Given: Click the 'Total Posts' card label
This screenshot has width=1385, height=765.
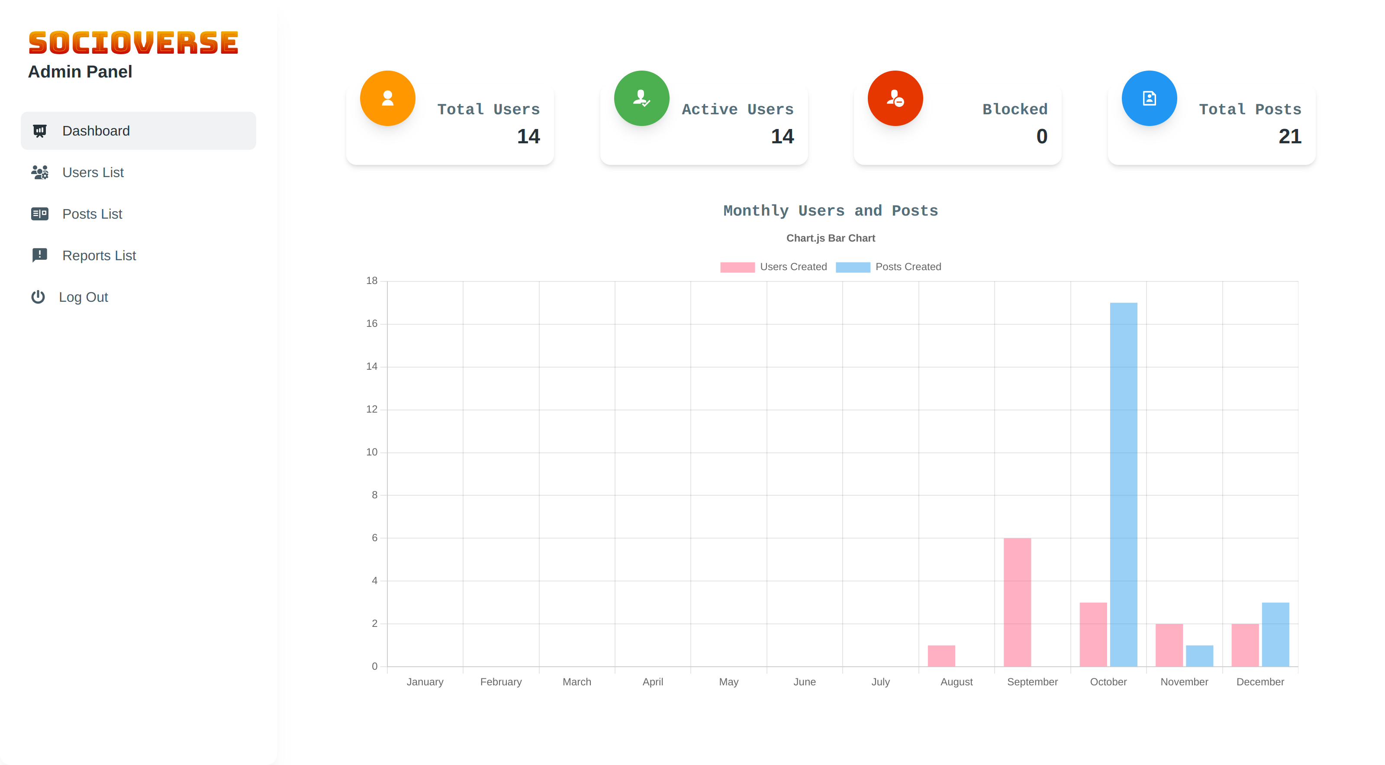Looking at the screenshot, I should tap(1250, 109).
